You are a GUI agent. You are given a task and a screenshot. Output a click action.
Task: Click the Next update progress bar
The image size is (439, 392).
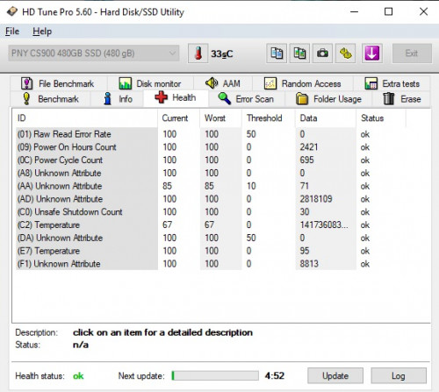point(215,375)
